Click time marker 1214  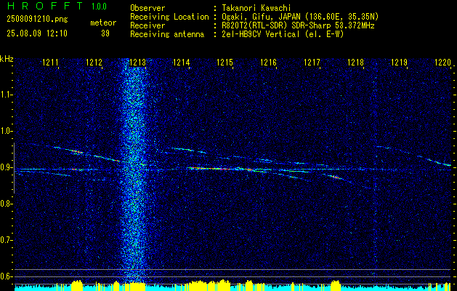click(x=181, y=62)
